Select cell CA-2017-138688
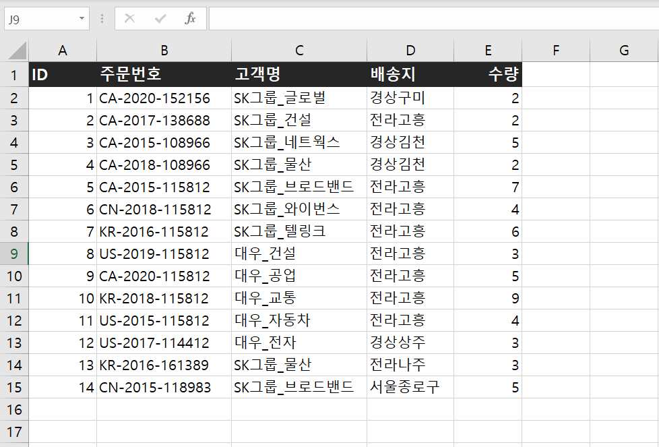 (164, 120)
